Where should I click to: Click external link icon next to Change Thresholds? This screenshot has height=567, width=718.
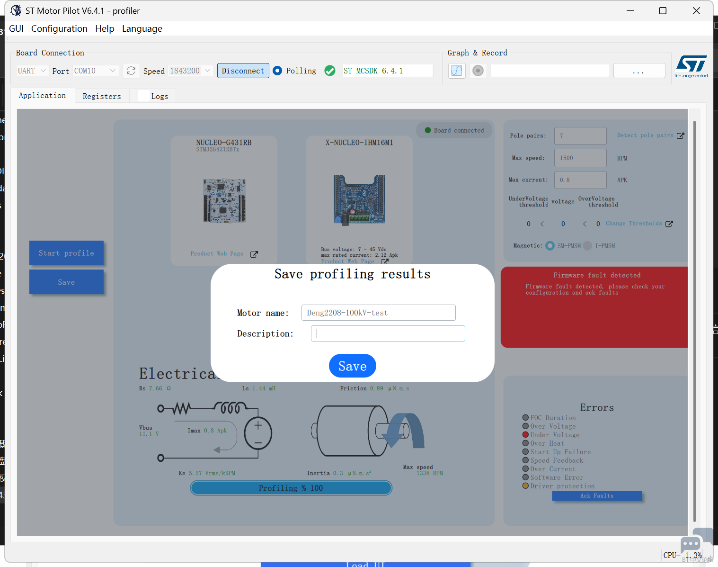669,224
